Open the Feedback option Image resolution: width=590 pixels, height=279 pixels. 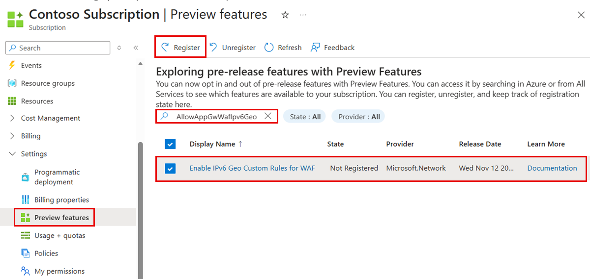click(x=333, y=48)
